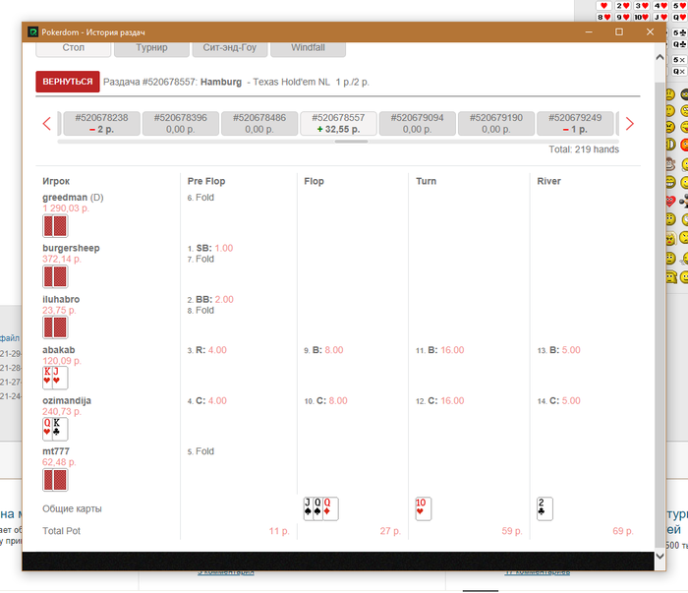Click abakab's flop bet 8.00

click(334, 350)
